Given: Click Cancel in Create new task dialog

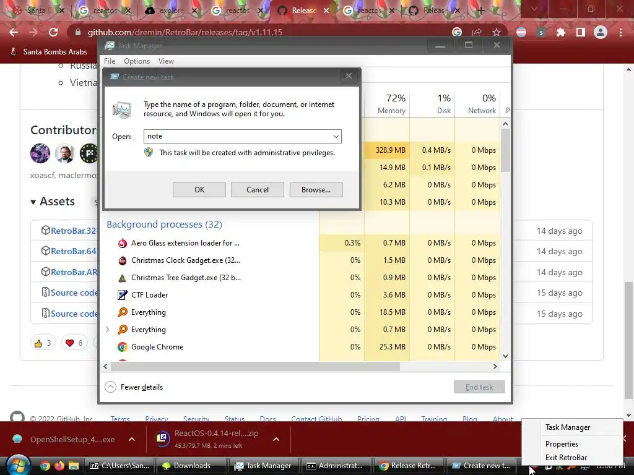Looking at the screenshot, I should [258, 189].
